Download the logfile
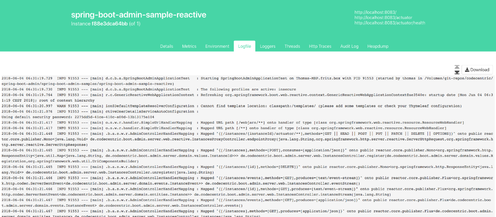The width and height of the screenshot is (496, 217). [x=477, y=70]
